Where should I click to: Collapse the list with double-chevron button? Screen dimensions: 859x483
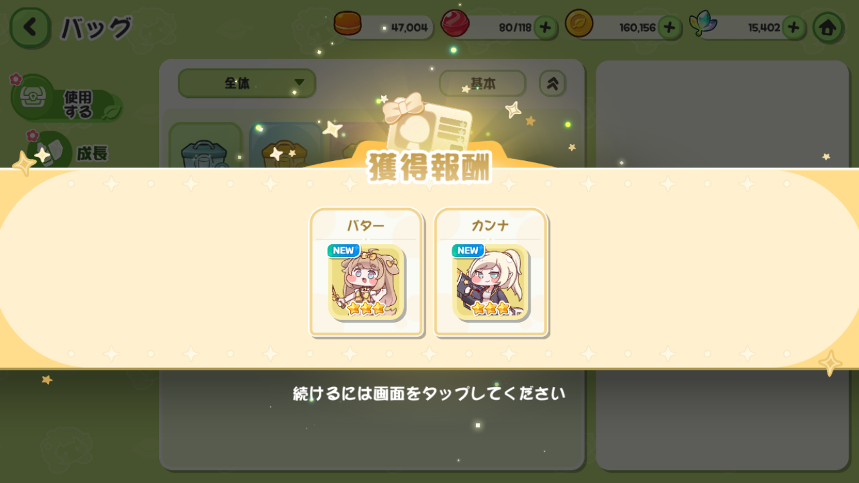click(x=552, y=83)
